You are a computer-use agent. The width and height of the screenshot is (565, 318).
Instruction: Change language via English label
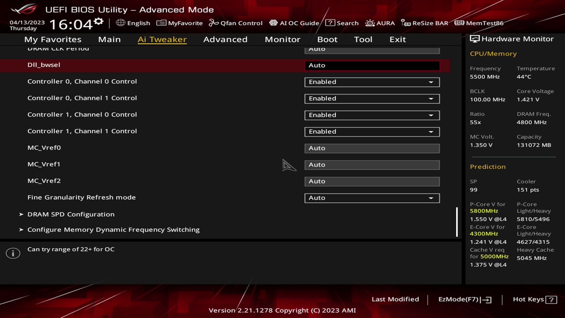(x=139, y=23)
